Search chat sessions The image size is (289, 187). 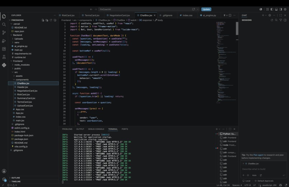tap(276, 20)
